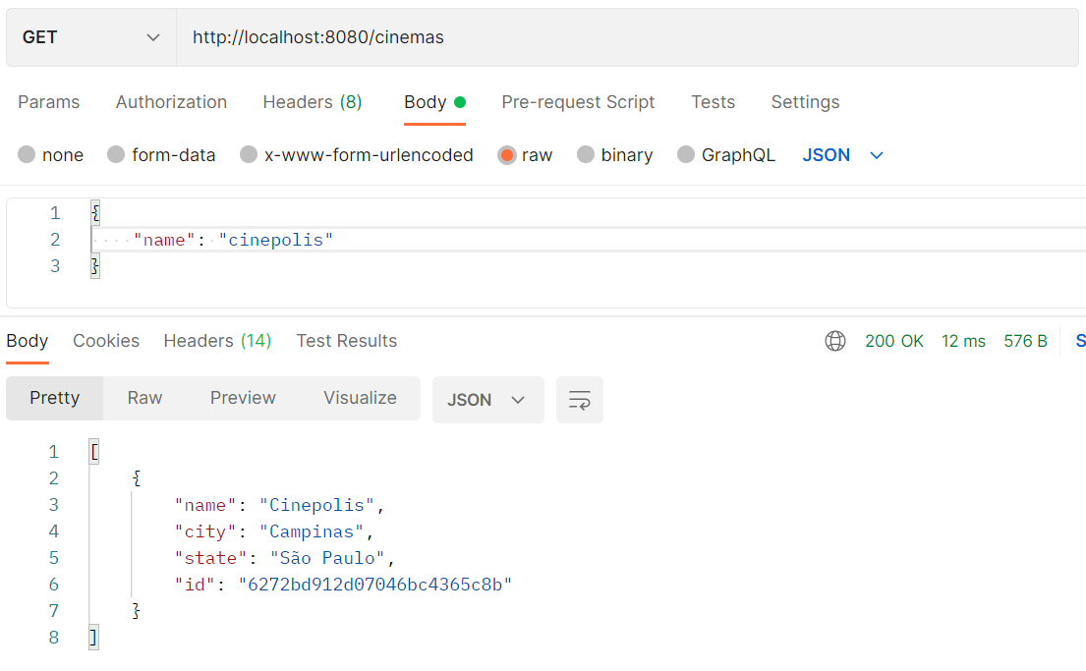Click the wrap lines icon beside JSON dropdown
This screenshot has width=1086, height=671.
[x=579, y=399]
